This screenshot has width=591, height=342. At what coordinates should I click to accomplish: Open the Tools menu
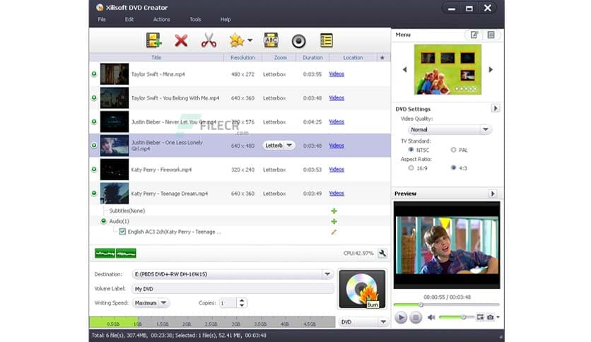195,20
